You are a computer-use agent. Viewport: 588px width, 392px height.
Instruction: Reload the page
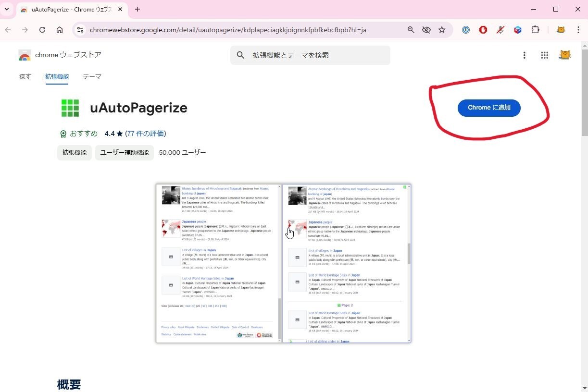(x=42, y=30)
